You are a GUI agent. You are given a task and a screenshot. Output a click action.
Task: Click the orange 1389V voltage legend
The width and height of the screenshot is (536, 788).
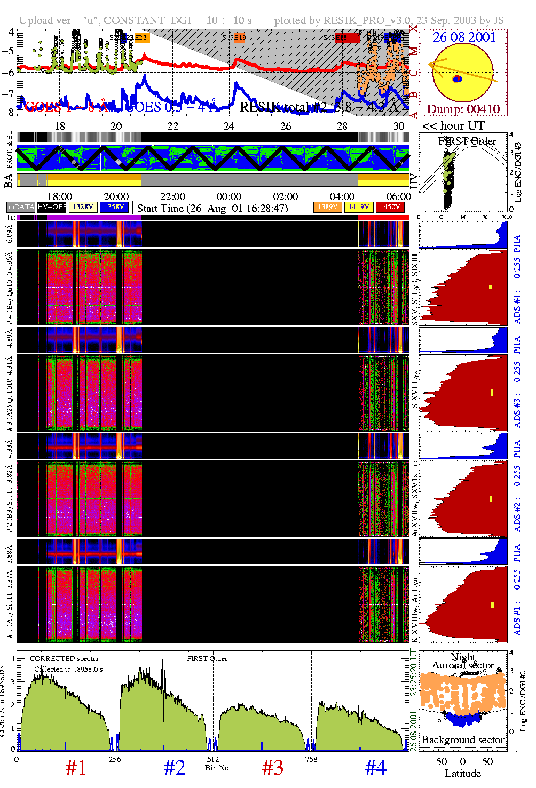(328, 207)
